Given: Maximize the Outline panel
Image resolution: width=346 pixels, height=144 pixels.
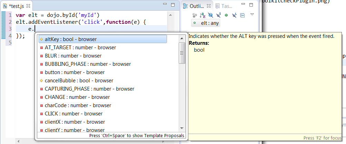Looking at the screenshot, I should pyautogui.click(x=251, y=4).
